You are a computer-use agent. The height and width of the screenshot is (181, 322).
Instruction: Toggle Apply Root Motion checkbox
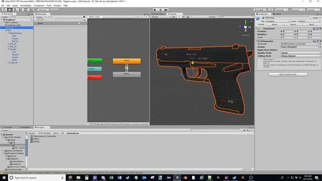[282, 50]
